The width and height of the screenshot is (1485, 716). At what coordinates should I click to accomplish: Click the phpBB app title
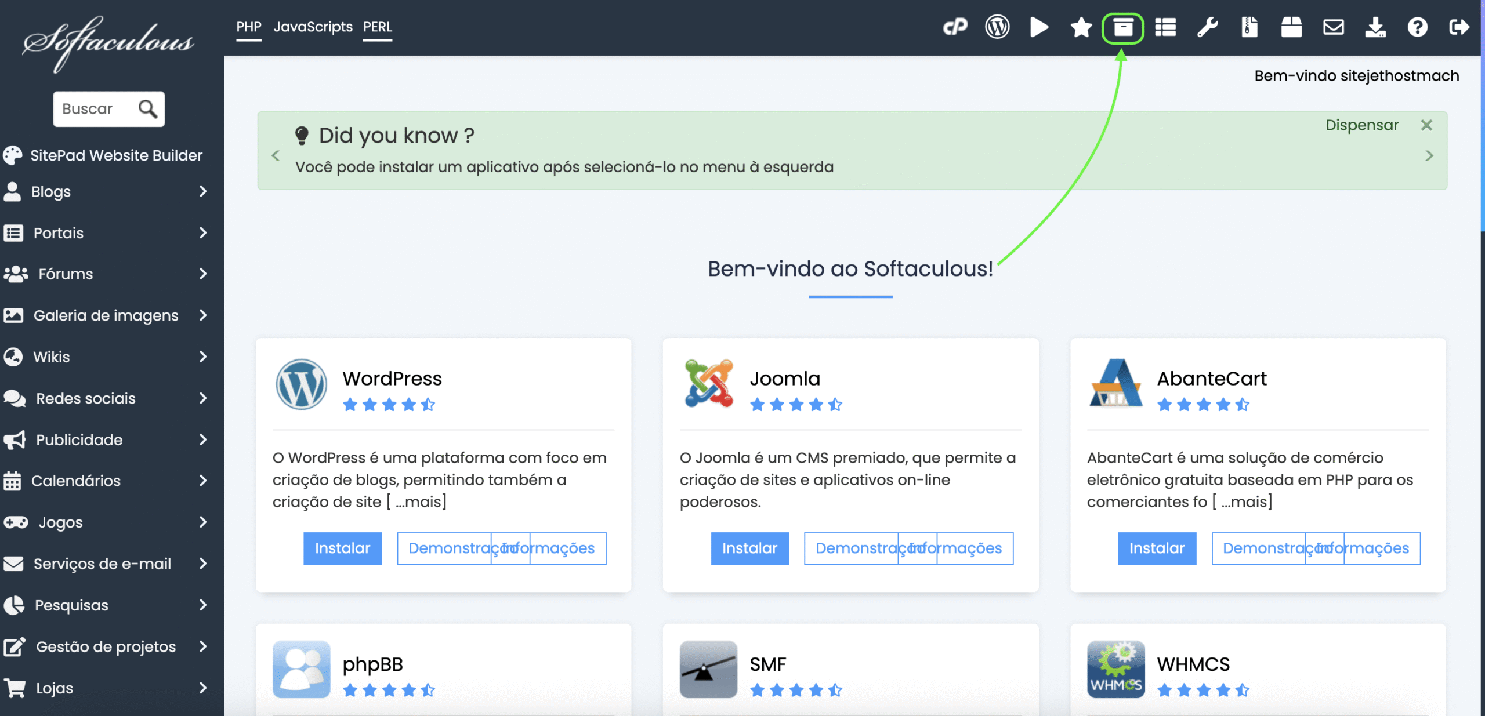coord(372,664)
